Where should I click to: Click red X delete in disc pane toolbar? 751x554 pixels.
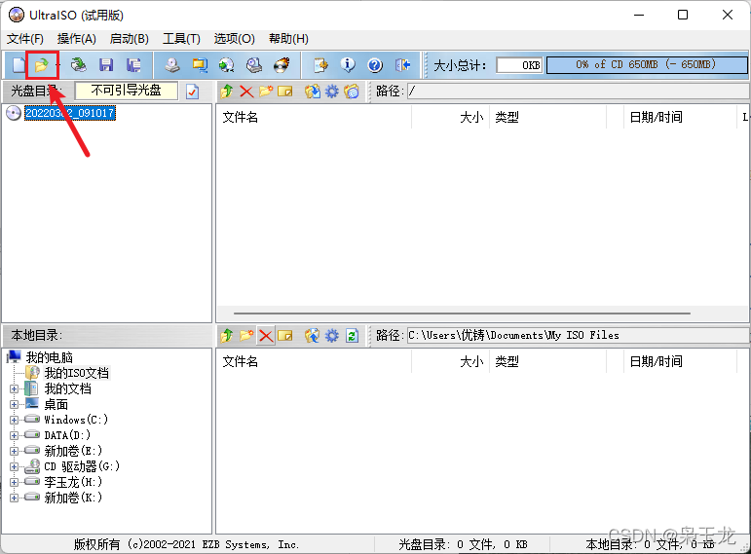(x=246, y=91)
